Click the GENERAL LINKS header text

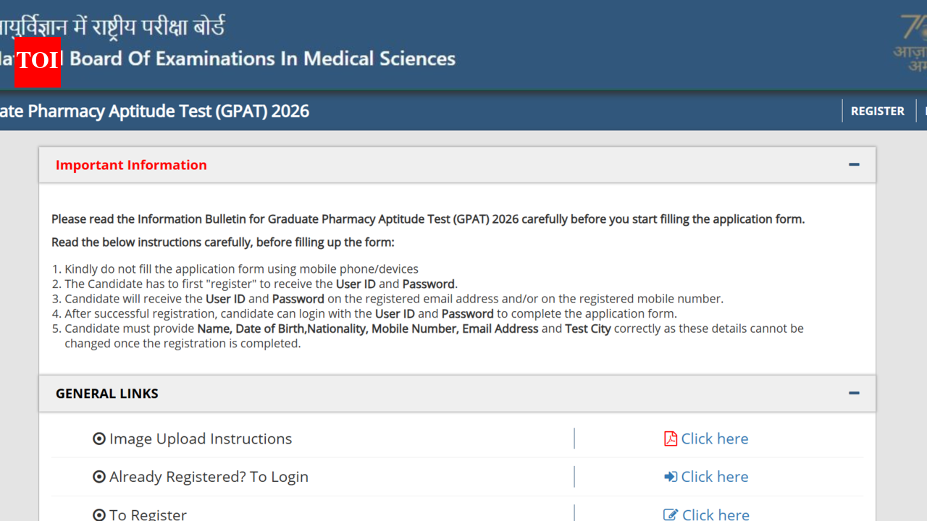point(107,393)
